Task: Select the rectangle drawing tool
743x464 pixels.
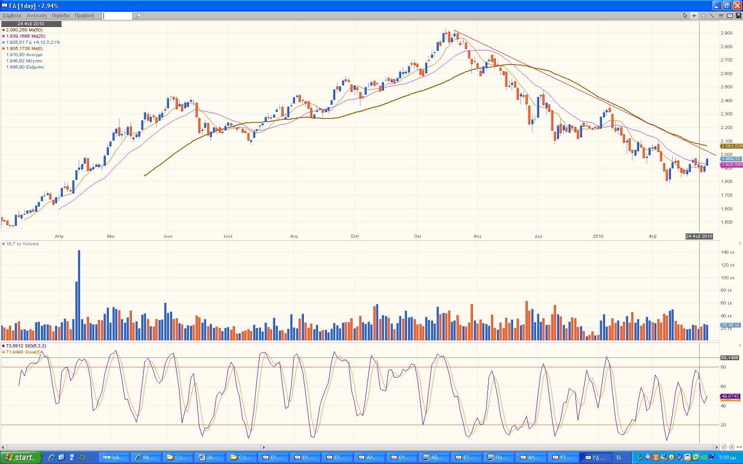Action: [x=703, y=15]
